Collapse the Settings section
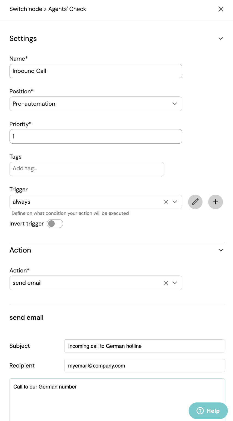233x421 pixels. [x=221, y=38]
